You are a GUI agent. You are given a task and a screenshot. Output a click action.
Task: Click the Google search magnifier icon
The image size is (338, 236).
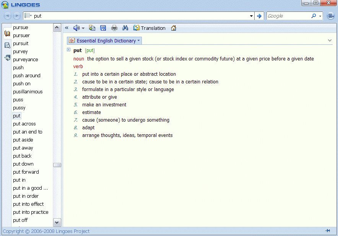[x=314, y=16]
